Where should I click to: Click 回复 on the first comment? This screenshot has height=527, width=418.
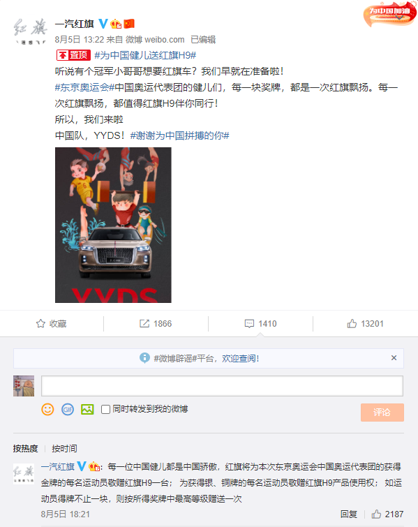tap(348, 514)
